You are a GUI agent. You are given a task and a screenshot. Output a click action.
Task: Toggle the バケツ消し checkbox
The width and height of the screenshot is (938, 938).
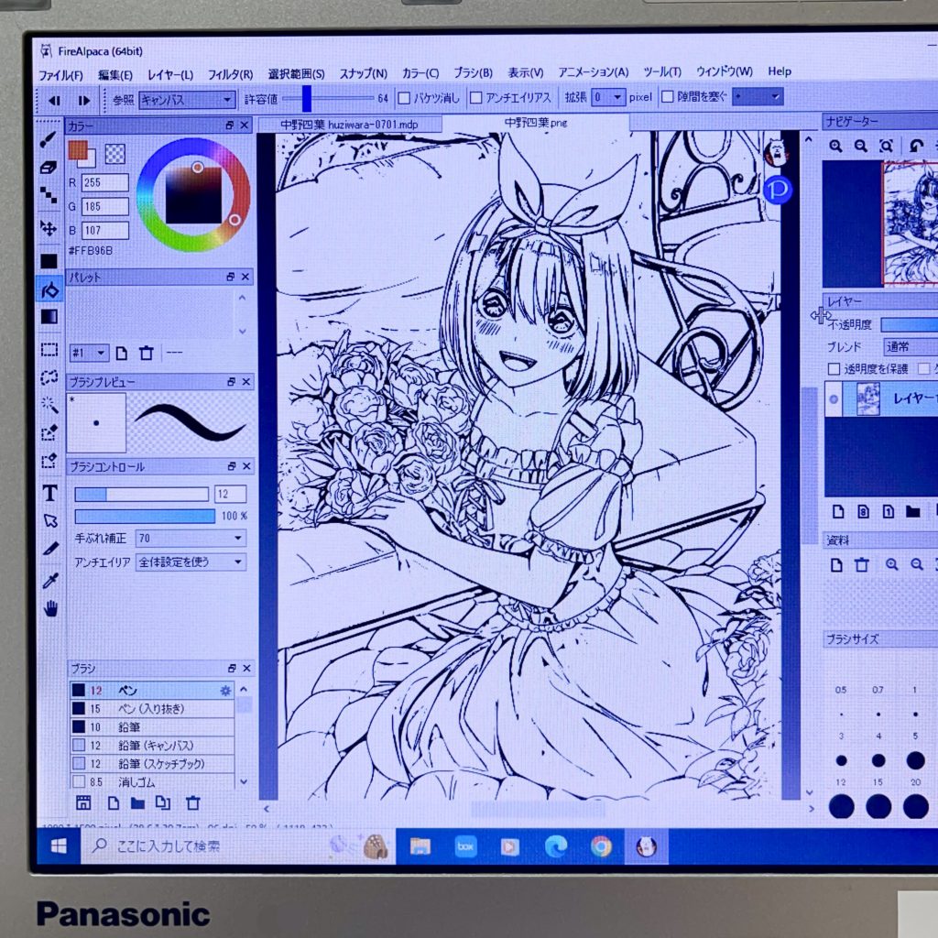[404, 98]
